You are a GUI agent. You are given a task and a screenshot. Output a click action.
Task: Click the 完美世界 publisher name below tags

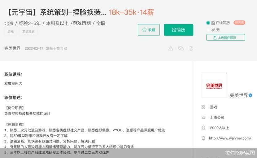12,48
